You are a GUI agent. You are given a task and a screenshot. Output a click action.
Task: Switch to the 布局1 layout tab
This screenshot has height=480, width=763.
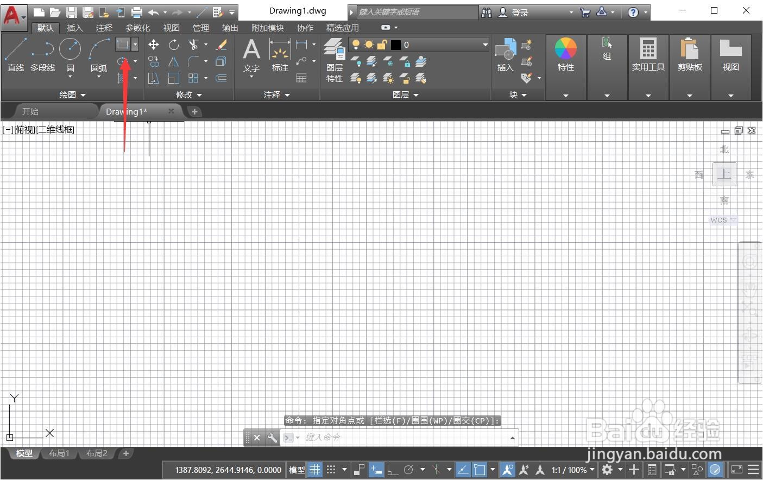(59, 453)
